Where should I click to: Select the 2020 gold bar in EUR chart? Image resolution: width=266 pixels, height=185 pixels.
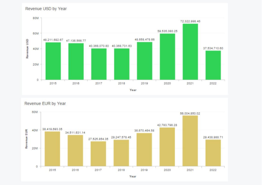tap(167, 147)
